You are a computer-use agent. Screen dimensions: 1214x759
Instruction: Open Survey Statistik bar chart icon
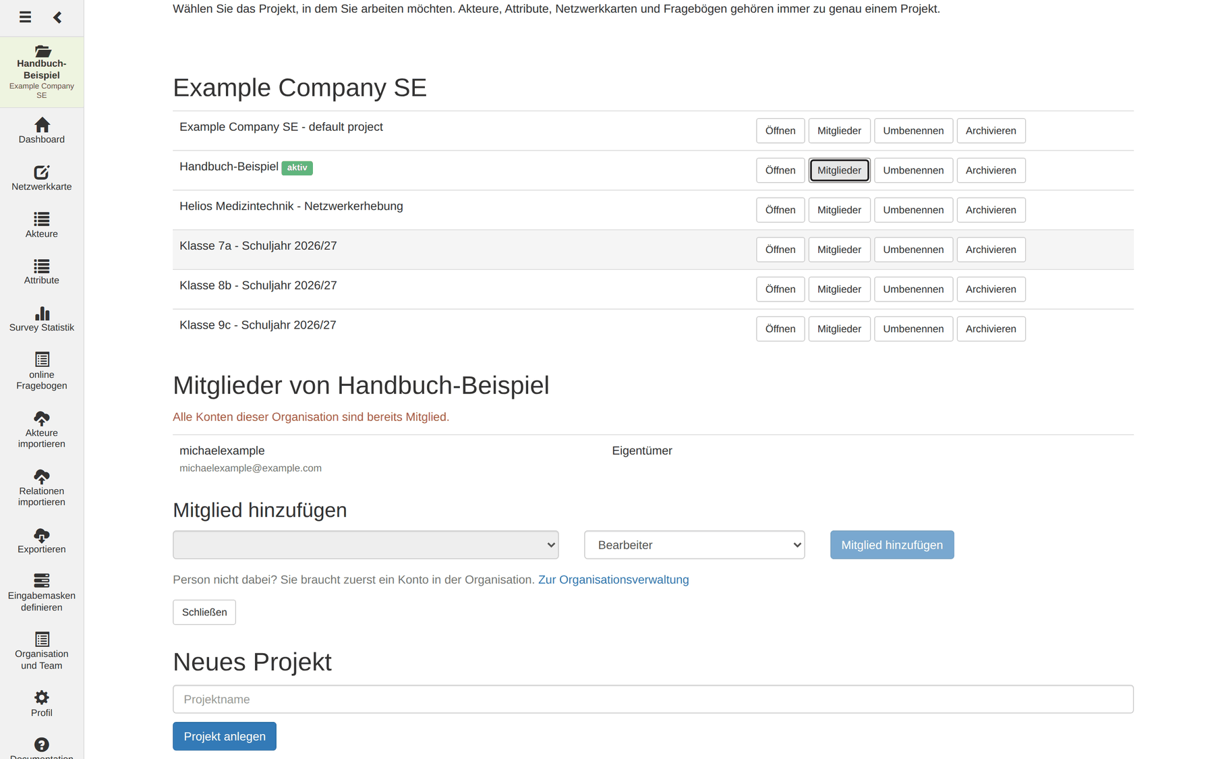(42, 313)
